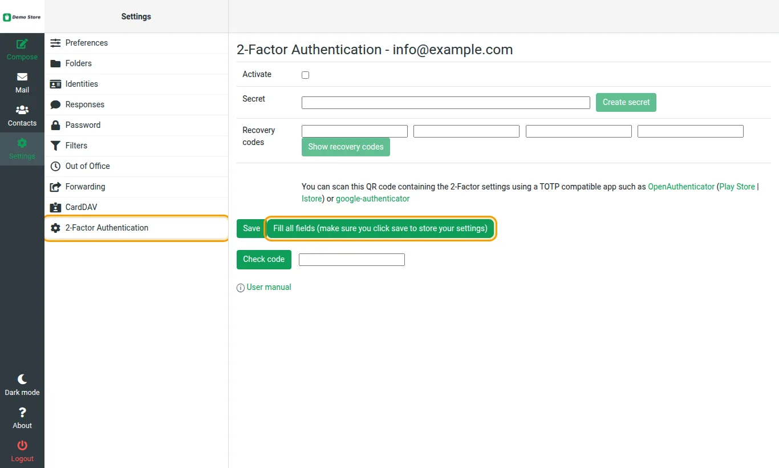This screenshot has width=779, height=468.
Task: Open the User manual link
Action: pos(269,287)
